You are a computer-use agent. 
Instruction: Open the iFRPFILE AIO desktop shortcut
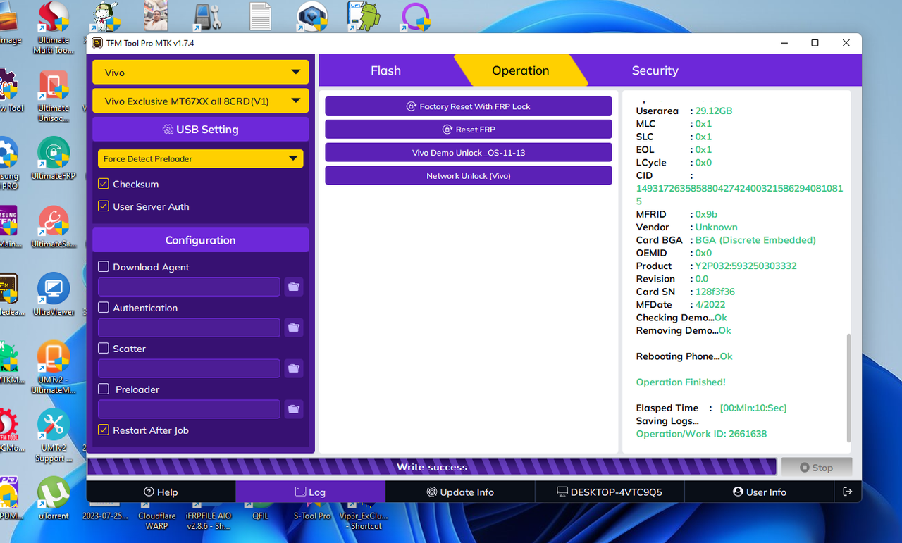pyautogui.click(x=209, y=516)
